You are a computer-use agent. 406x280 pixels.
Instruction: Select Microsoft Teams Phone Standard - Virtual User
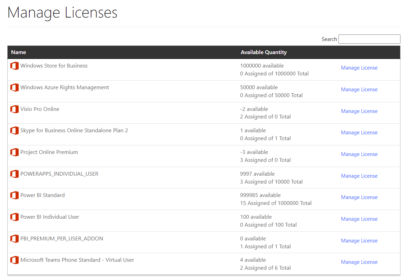[77, 260]
